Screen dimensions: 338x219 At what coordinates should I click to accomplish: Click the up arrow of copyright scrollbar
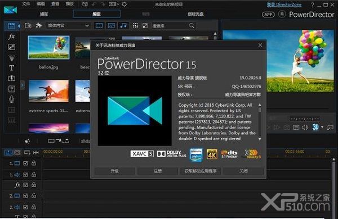pyautogui.click(x=260, y=105)
